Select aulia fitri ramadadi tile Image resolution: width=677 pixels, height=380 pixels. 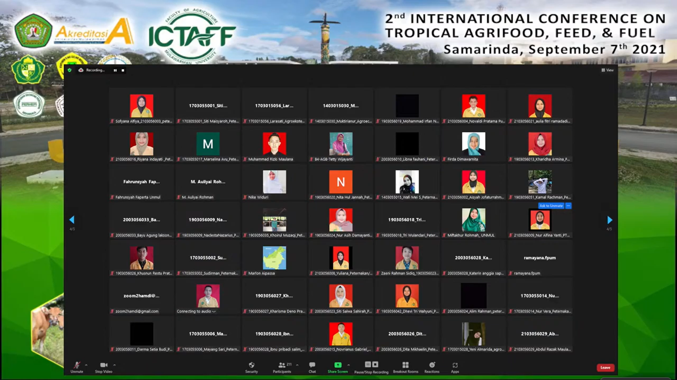pyautogui.click(x=540, y=106)
